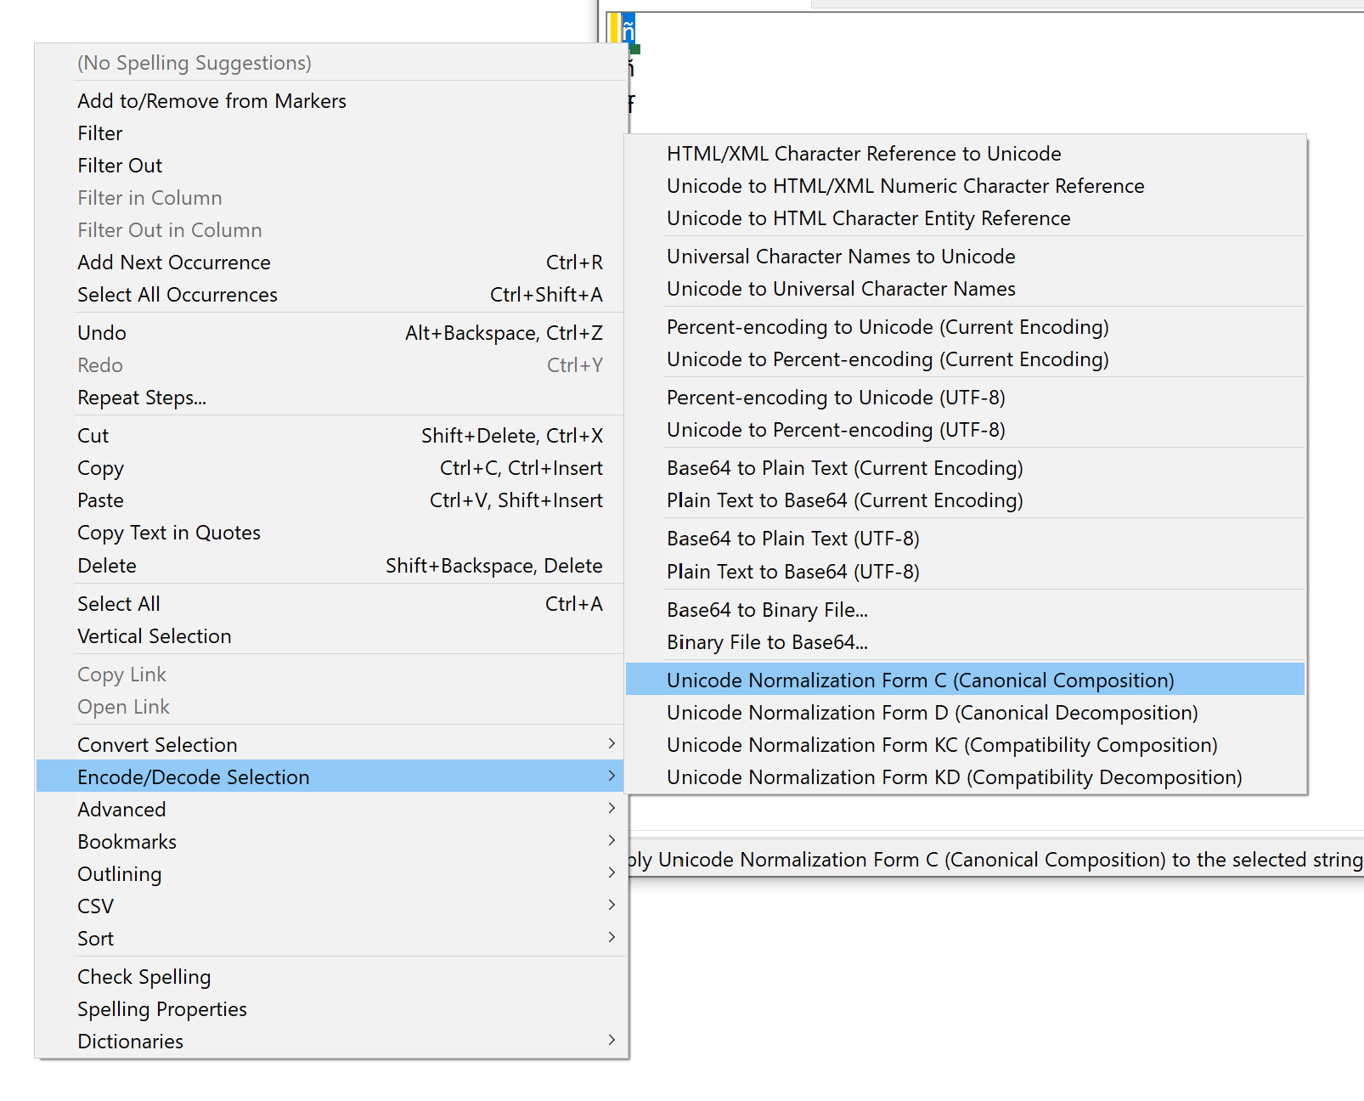Apply Unicode Normalization Form KD
The height and width of the screenshot is (1101, 1364).
(965, 777)
